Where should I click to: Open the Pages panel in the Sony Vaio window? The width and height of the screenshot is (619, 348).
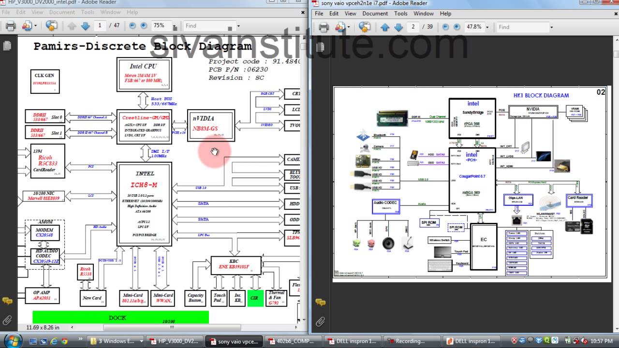coord(320,47)
